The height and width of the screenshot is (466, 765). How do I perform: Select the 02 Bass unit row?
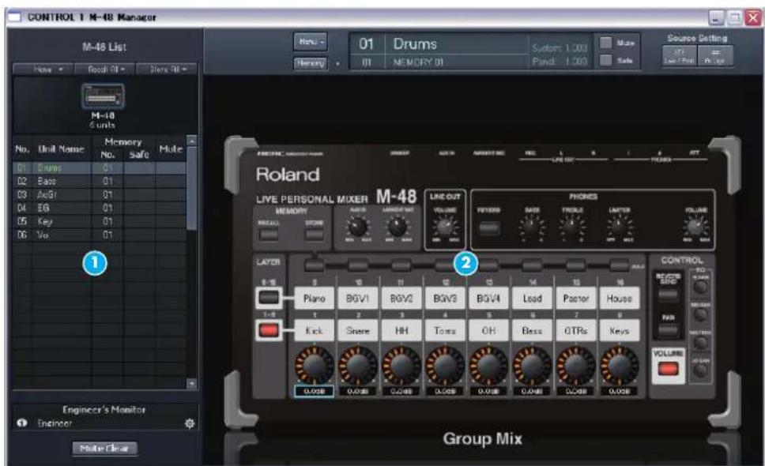point(100,181)
